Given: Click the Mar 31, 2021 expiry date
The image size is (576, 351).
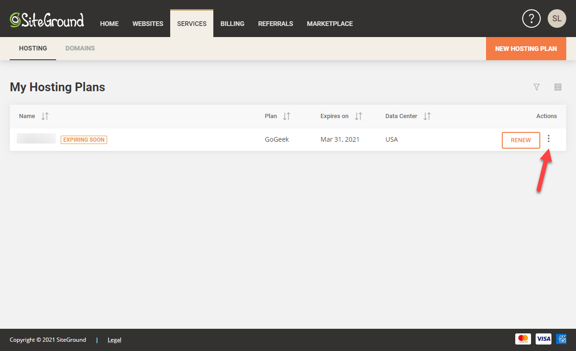Looking at the screenshot, I should pos(340,139).
